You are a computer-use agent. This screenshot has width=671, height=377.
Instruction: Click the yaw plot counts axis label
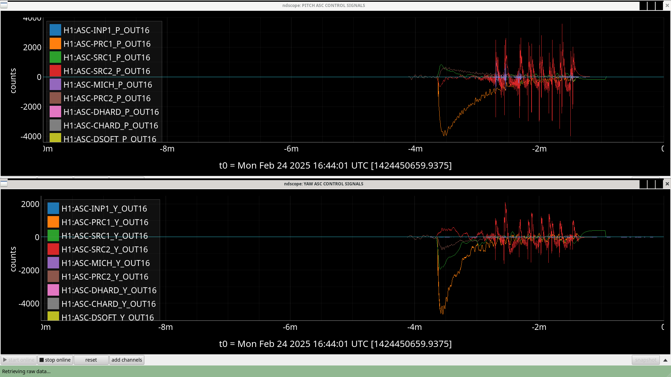tap(13, 259)
